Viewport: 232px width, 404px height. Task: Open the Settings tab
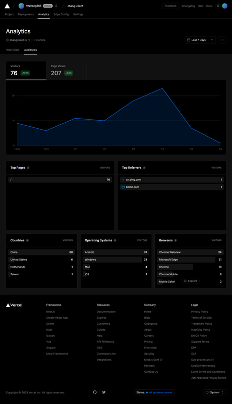78,15
